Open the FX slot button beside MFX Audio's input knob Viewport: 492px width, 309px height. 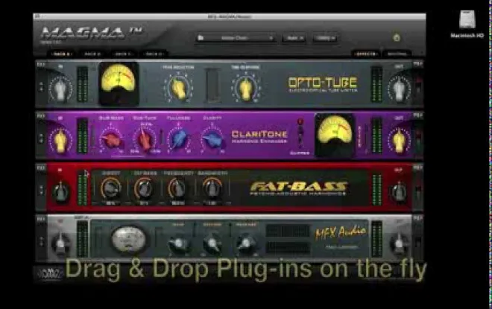[x=41, y=219]
